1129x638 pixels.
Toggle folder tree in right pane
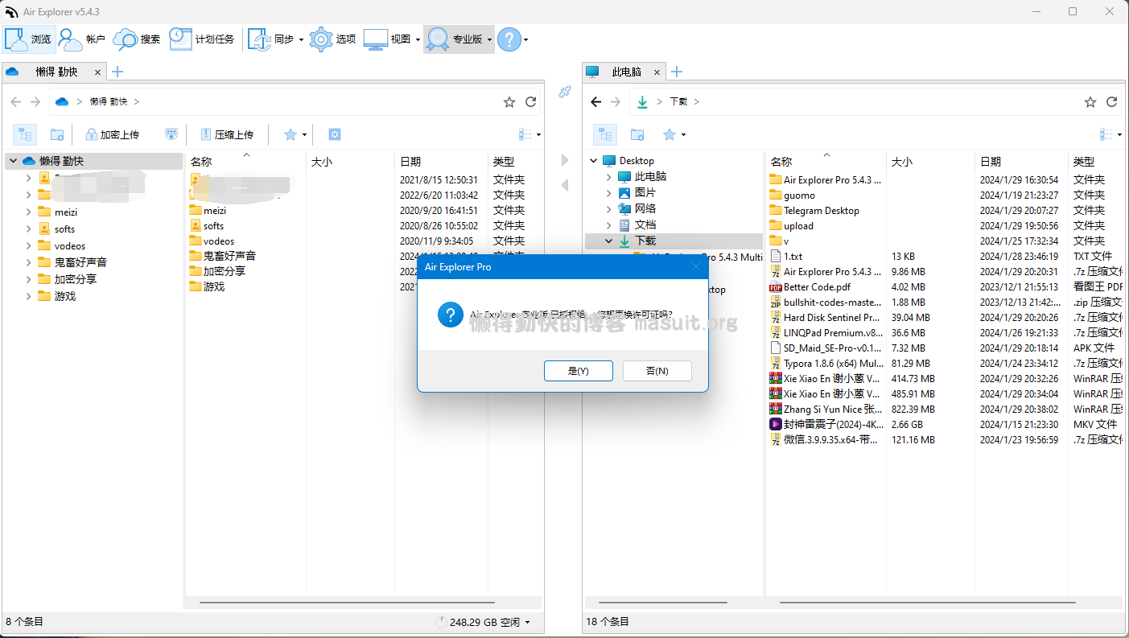[x=605, y=134]
